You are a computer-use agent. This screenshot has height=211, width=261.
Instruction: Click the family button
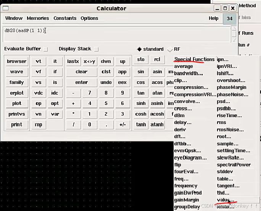(x=17, y=82)
